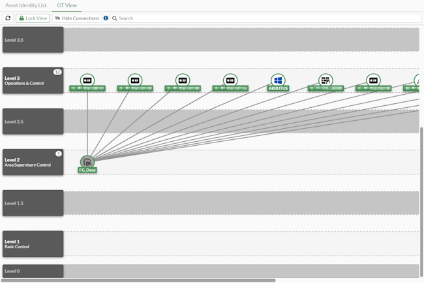Select the FG_Docs node in Level 2
The width and height of the screenshot is (424, 283).
87,162
